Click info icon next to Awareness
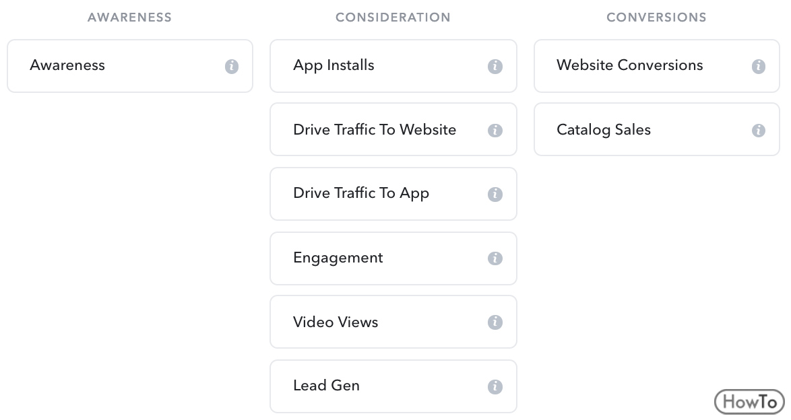This screenshot has width=791, height=420. point(232,66)
